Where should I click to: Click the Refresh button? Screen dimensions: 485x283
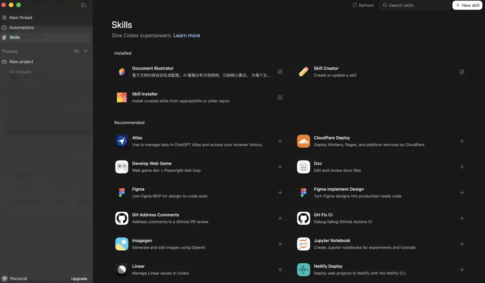tap(363, 5)
